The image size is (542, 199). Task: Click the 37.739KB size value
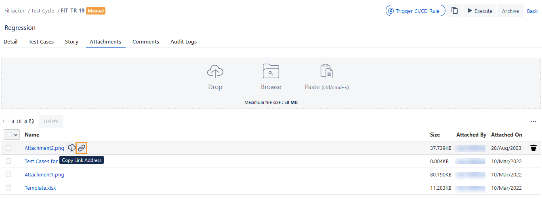coord(441,148)
